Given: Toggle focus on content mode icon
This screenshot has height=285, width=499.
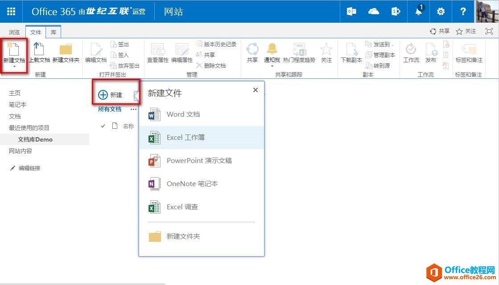Looking at the screenshot, I should point(489,31).
